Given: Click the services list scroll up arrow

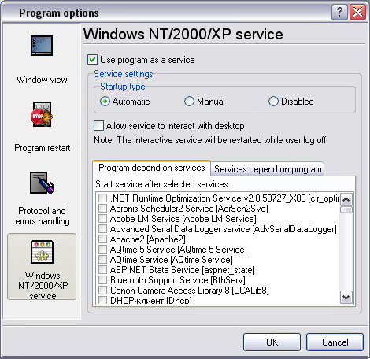Looking at the screenshot, I should (x=346, y=200).
